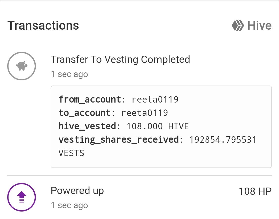The width and height of the screenshot is (279, 219).
Task: Click the piggy bank vesting icon
Action: click(x=21, y=66)
